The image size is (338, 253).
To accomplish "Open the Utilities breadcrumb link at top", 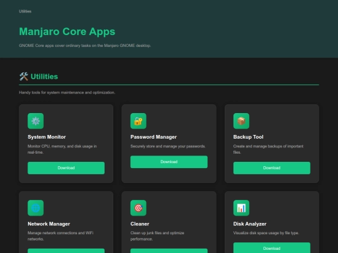I will 25,11.
